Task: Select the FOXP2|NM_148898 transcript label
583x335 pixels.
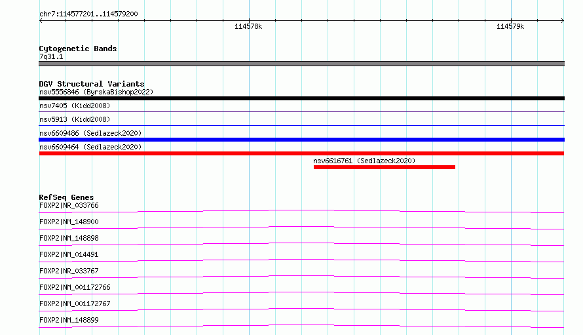Action: tap(69, 238)
